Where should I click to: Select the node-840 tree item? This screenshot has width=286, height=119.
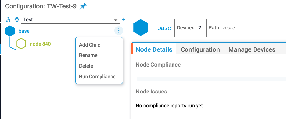(x=40, y=44)
